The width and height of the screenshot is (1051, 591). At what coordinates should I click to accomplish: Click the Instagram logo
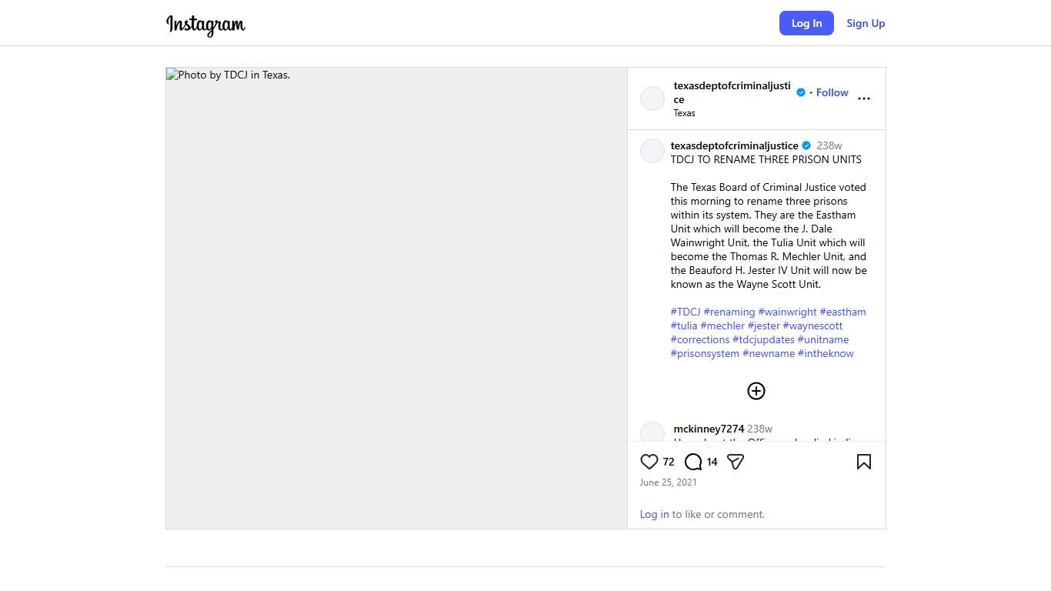click(205, 25)
